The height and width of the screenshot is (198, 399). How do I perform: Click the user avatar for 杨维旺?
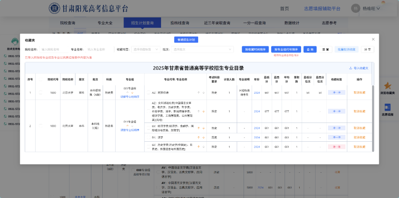[355, 8]
